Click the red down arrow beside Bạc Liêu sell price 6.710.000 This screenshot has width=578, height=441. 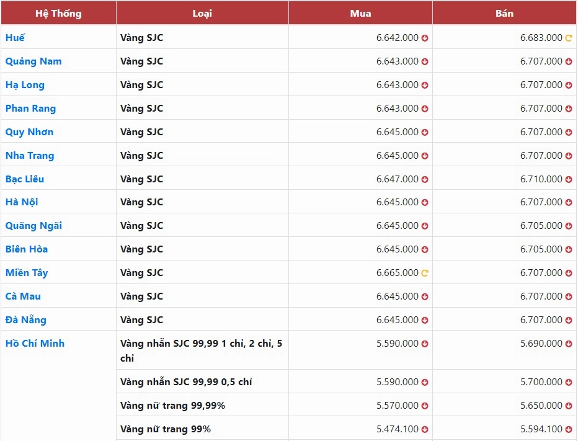point(569,180)
